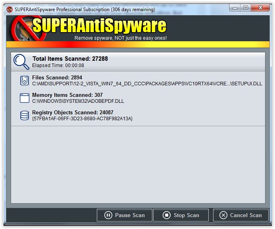Click the database Registry Objects icon
Image resolution: width=275 pixels, height=229 pixels.
pos(24,115)
